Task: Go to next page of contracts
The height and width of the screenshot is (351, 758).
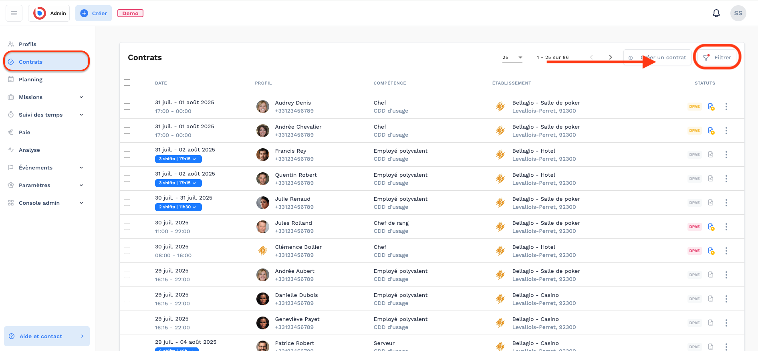Action: pos(610,57)
